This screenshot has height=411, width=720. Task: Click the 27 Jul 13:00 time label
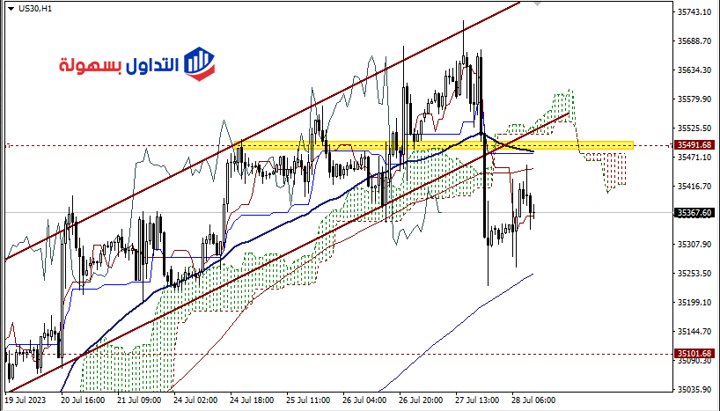(476, 400)
